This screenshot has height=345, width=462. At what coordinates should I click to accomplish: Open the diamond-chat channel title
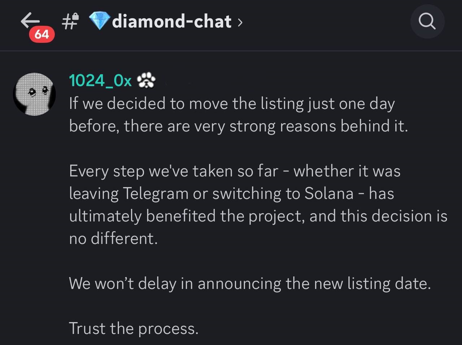pyautogui.click(x=171, y=21)
